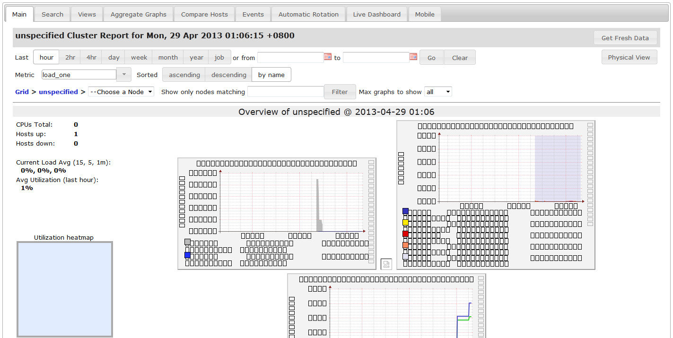This screenshot has width=673, height=338.
Task: Switch to Physical View
Action: point(629,57)
